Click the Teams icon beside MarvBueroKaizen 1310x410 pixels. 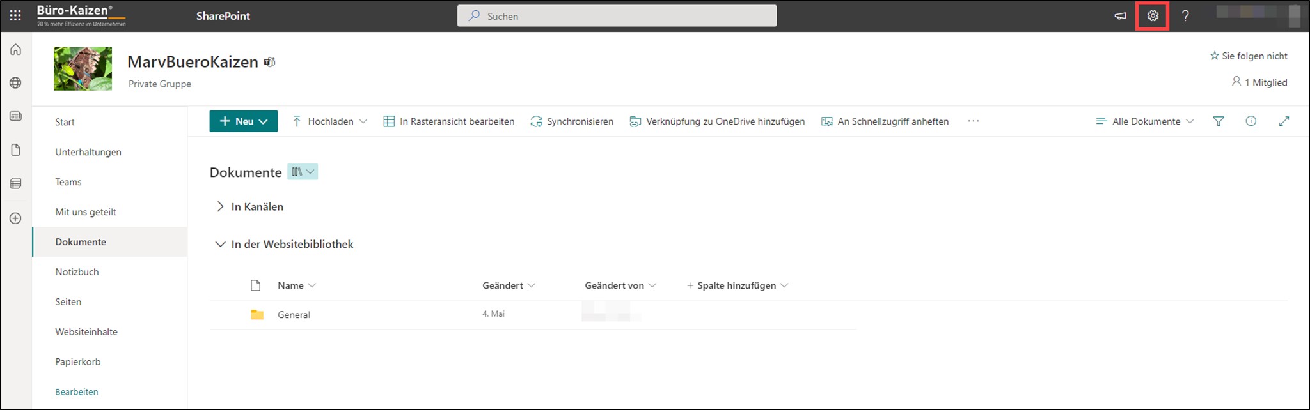coord(270,62)
